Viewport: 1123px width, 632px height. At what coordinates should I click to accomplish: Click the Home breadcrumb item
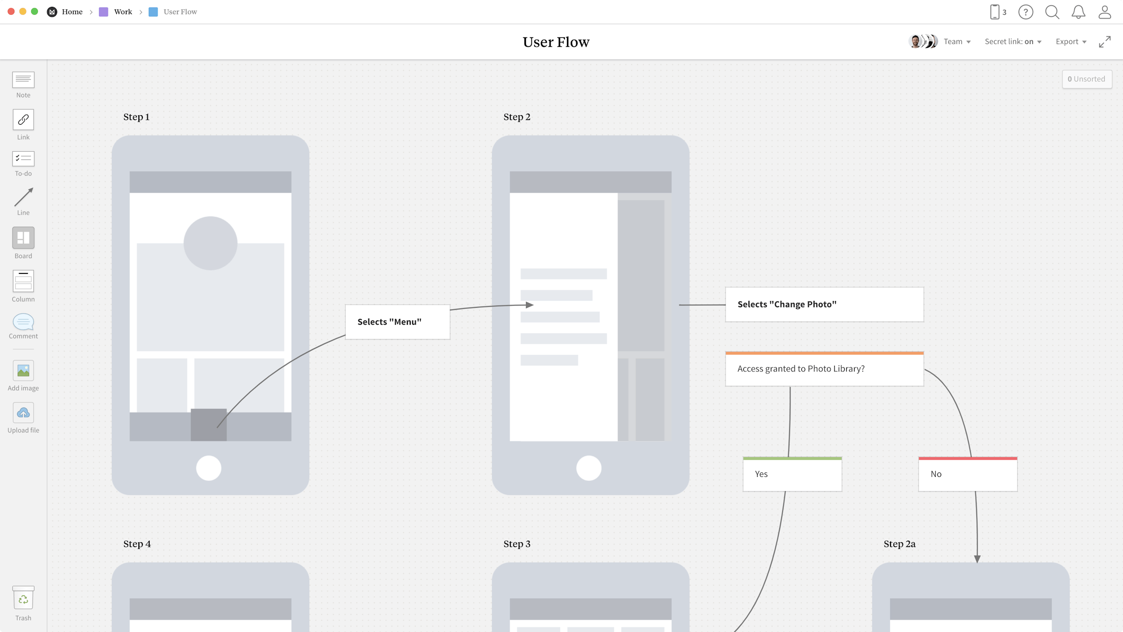[72, 11]
